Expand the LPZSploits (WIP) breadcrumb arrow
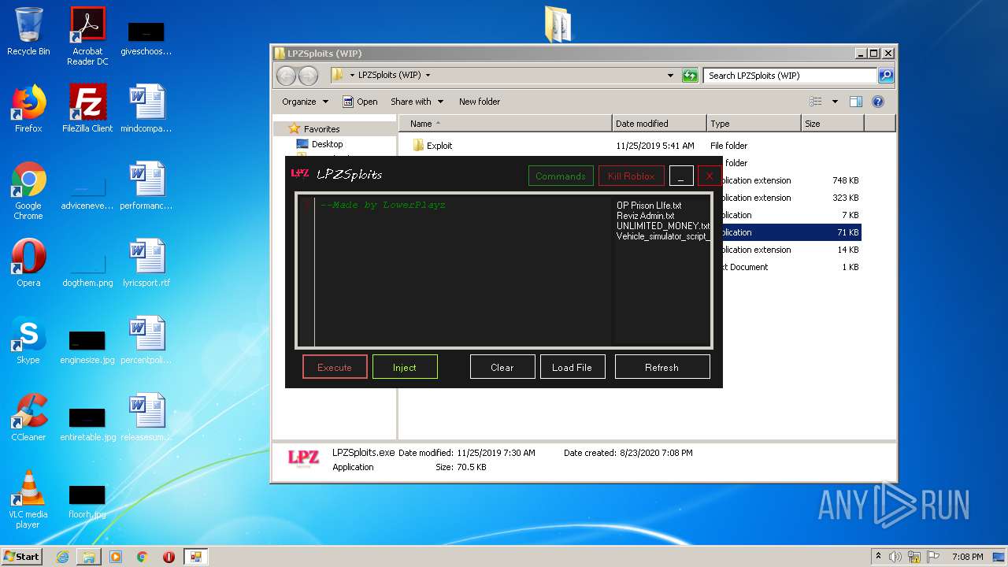Screen dimensions: 1008x567 coord(428,76)
